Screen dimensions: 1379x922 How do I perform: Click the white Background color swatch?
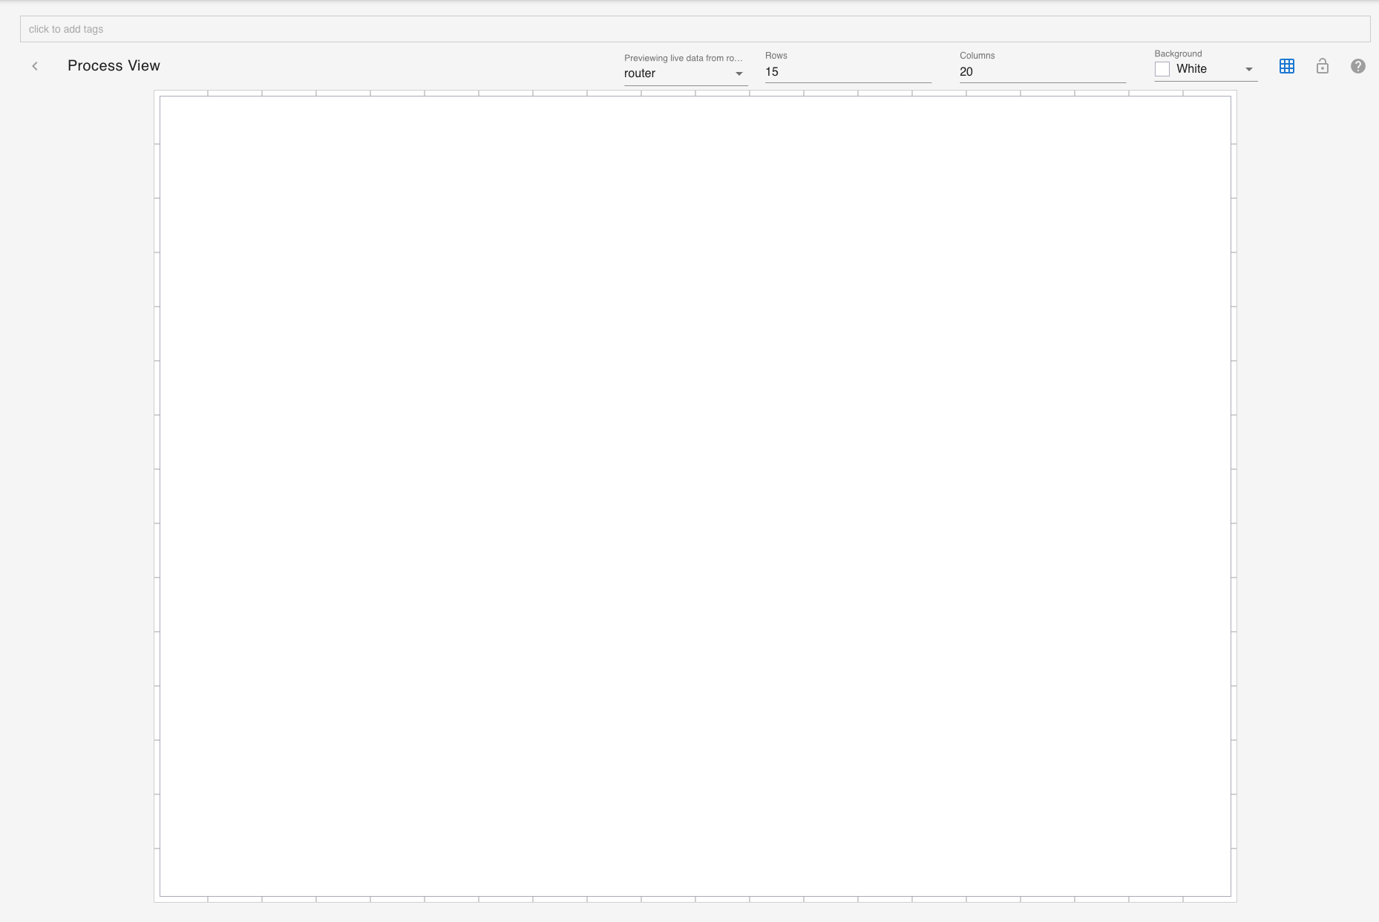coord(1162,69)
